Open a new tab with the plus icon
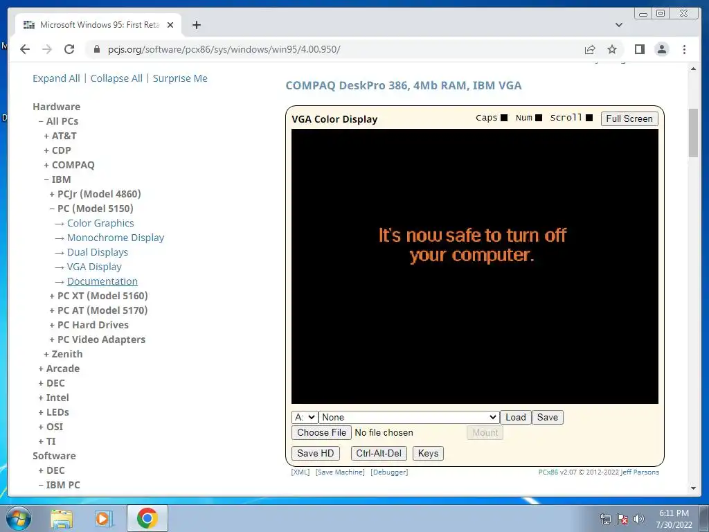Viewport: 709px width, 532px height. pos(196,25)
